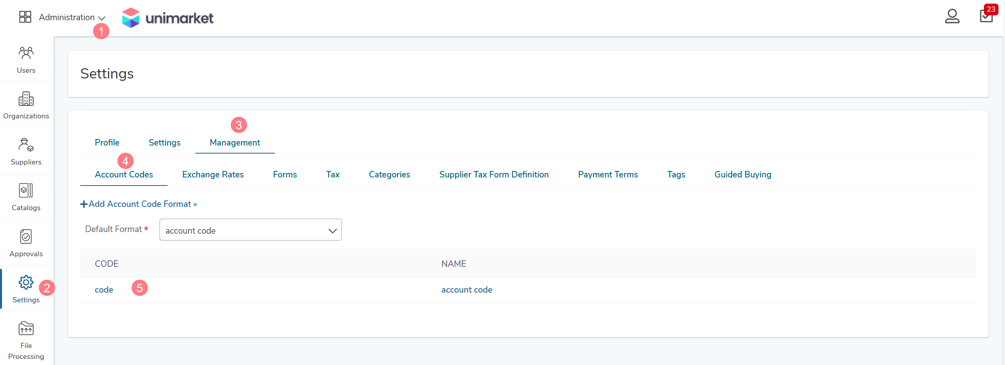Image resolution: width=1005 pixels, height=365 pixels.
Task: Open the Approvals sidebar section
Action: [x=26, y=243]
